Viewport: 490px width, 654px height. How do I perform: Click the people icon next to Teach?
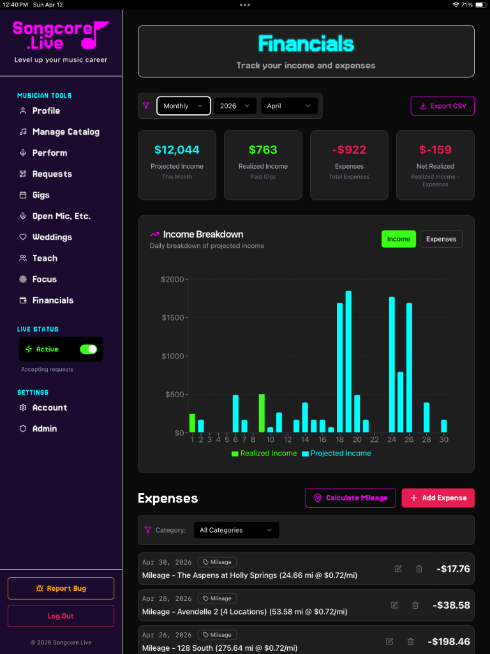pos(23,258)
